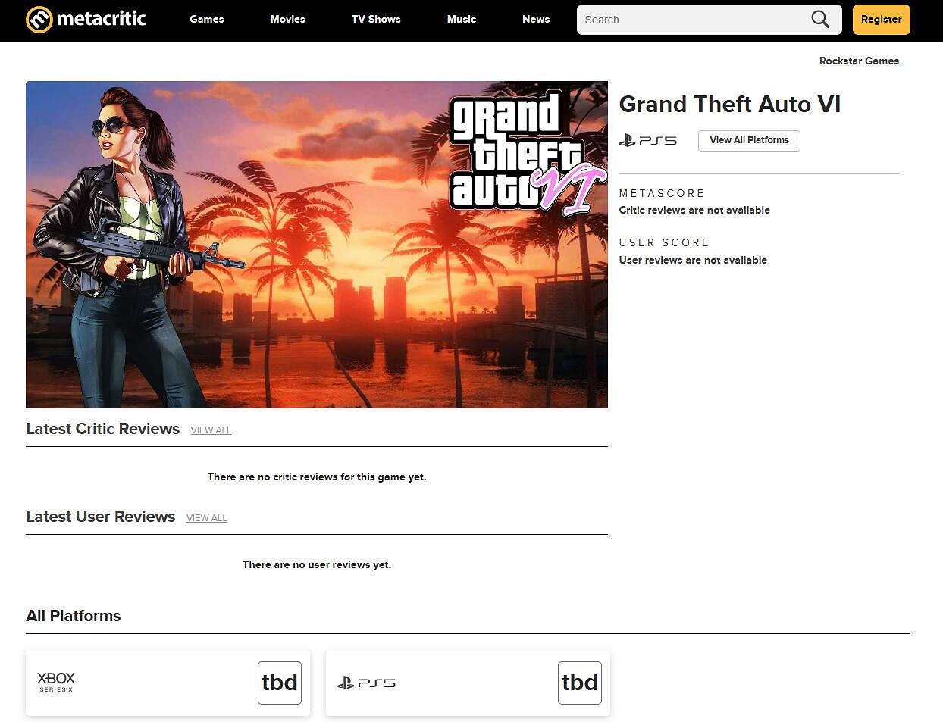Click the tbd score box for PS5
This screenshot has height=722, width=943.
point(579,682)
